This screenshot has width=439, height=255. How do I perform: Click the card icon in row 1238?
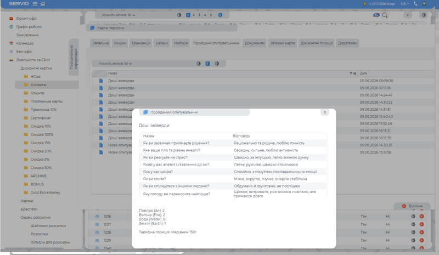coord(97,232)
